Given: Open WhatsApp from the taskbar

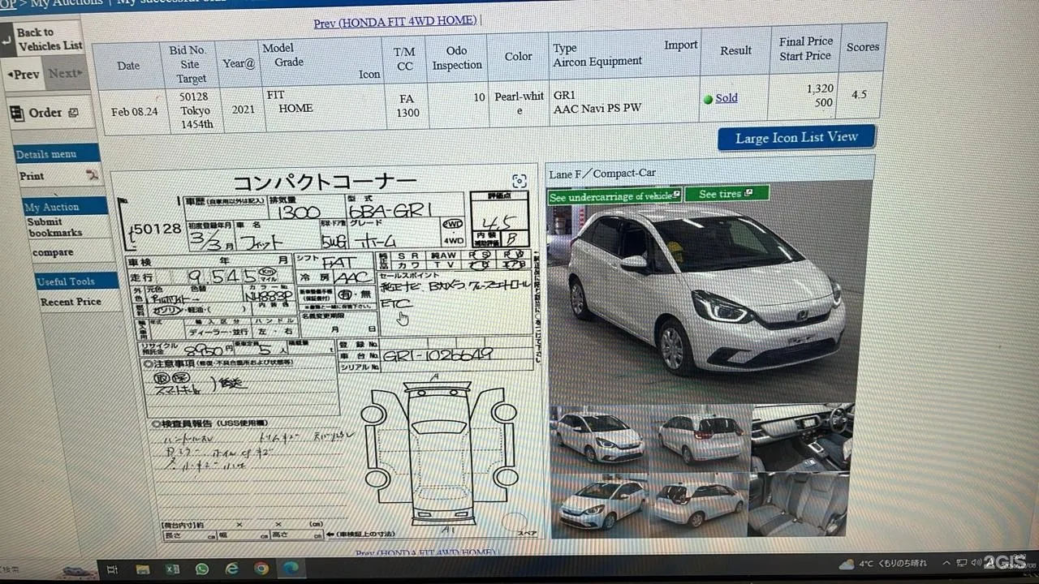Looking at the screenshot, I should (202, 569).
